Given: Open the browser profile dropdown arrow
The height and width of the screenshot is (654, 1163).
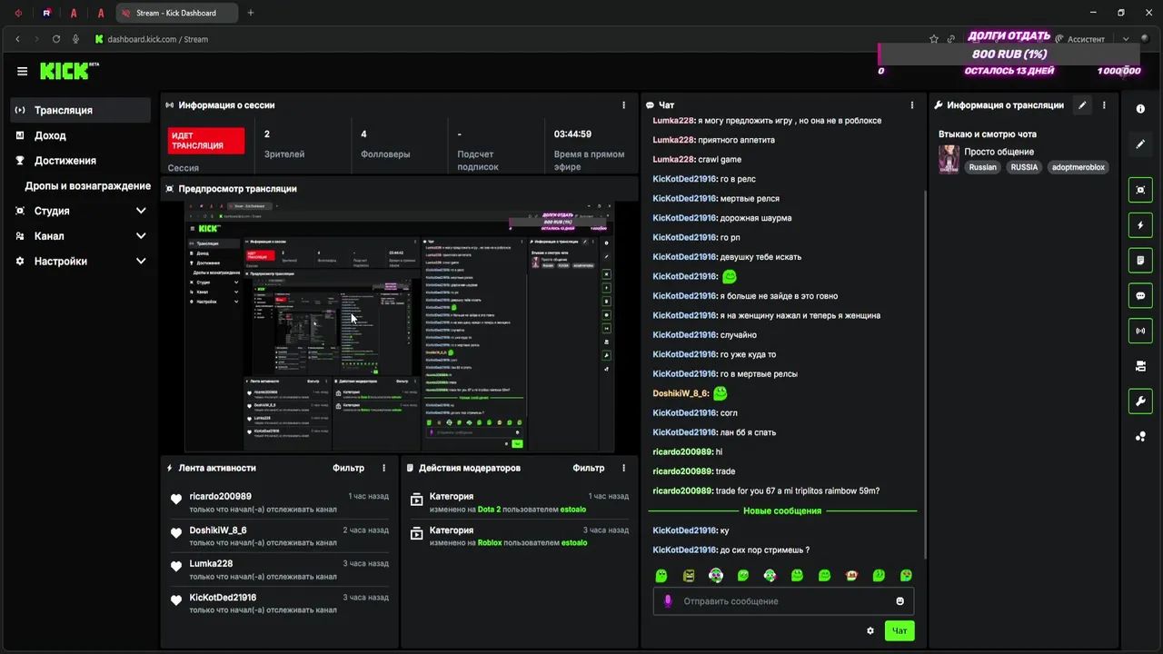Looking at the screenshot, I should [x=1126, y=39].
